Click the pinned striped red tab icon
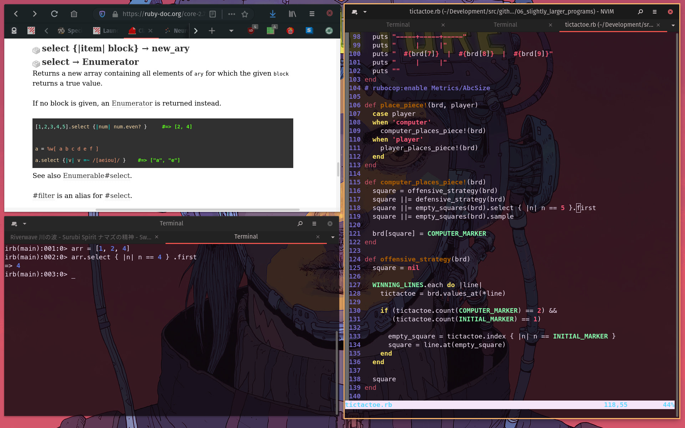Image resolution: width=685 pixels, height=428 pixels. (x=31, y=31)
